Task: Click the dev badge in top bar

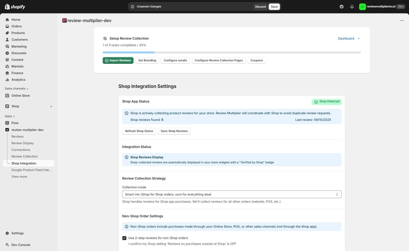Action: click(x=401, y=7)
